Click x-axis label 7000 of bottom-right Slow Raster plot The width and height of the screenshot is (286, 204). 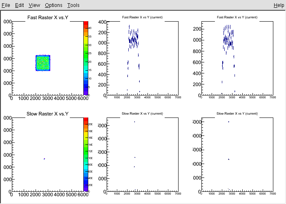coord(273,194)
